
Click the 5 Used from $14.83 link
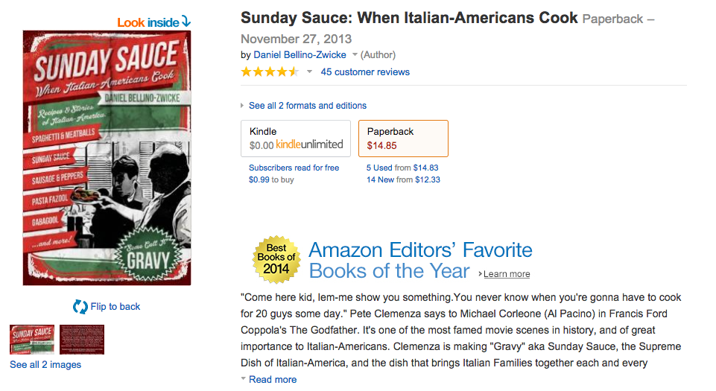(402, 168)
